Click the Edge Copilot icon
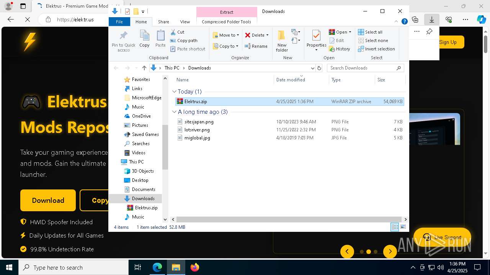The image size is (490, 275). pos(481,19)
